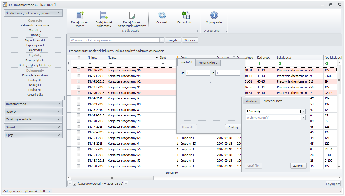Uncheck the Data utworzenia filter checkbox
Image resolution: width=345 pixels, height=196 pixels.
click(75, 184)
